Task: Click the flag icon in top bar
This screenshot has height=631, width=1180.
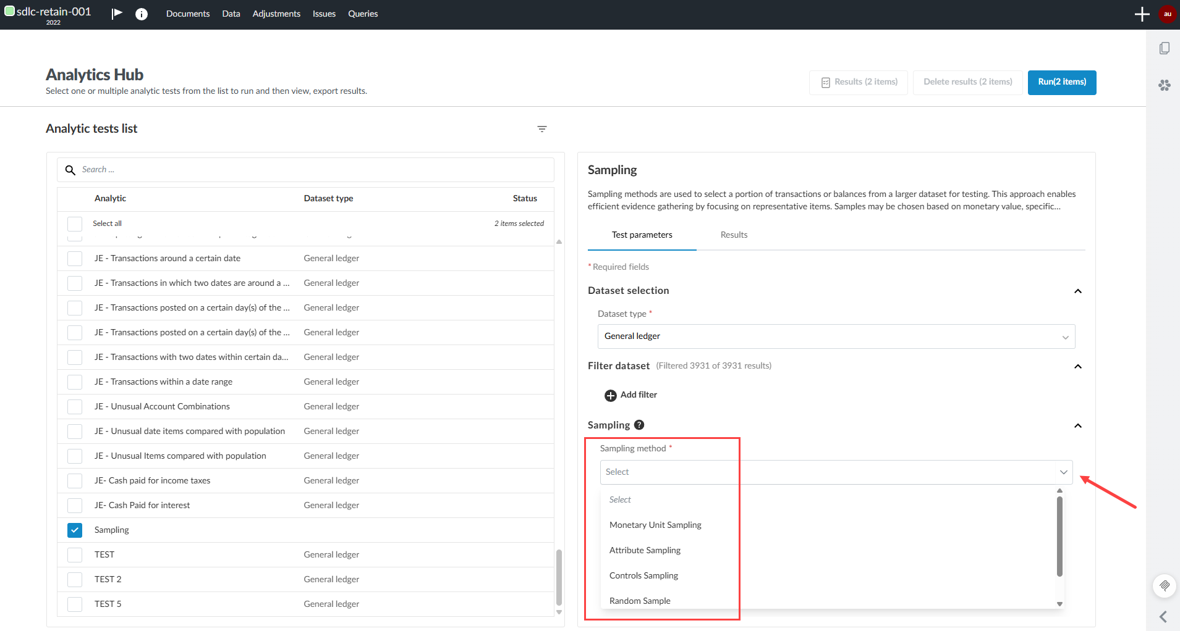Action: point(117,14)
